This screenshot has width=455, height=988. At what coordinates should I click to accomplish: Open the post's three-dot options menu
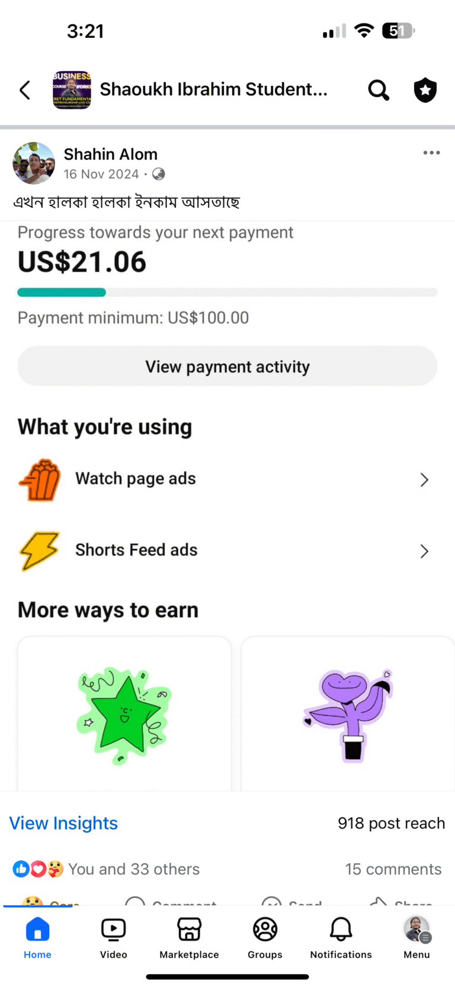point(431,153)
